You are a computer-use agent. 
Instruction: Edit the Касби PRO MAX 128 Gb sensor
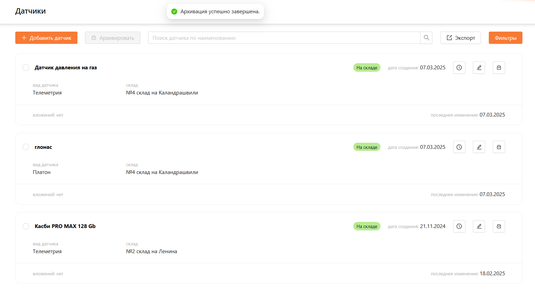(479, 226)
